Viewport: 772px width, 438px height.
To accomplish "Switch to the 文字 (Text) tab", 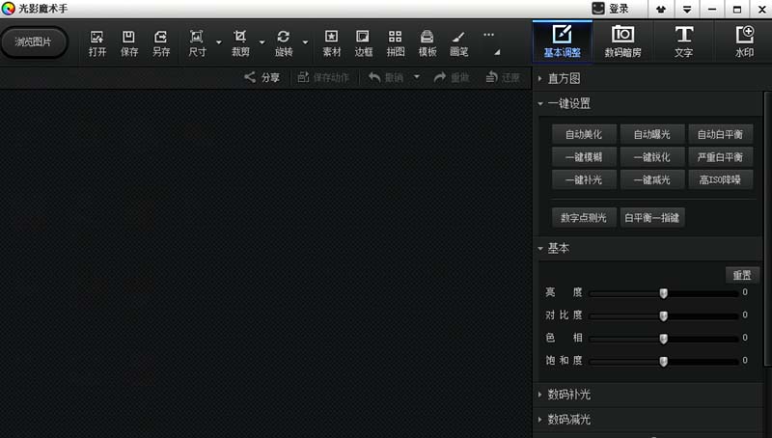I will click(x=683, y=41).
